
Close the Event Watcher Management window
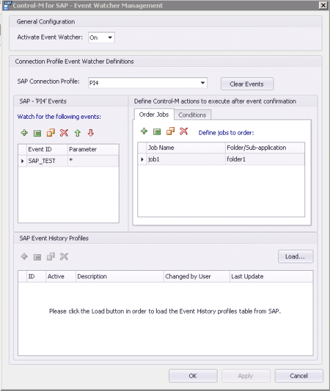323,6
